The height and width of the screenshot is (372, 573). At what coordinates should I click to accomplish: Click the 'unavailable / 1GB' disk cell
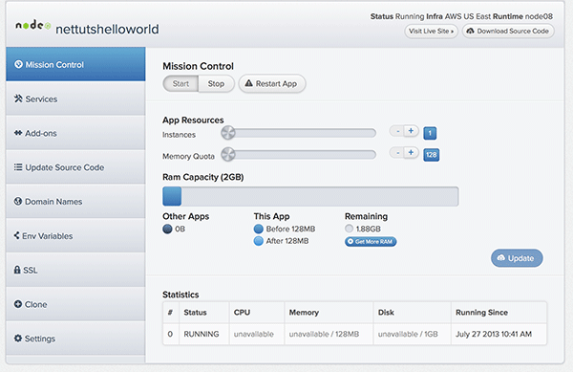[x=412, y=334]
